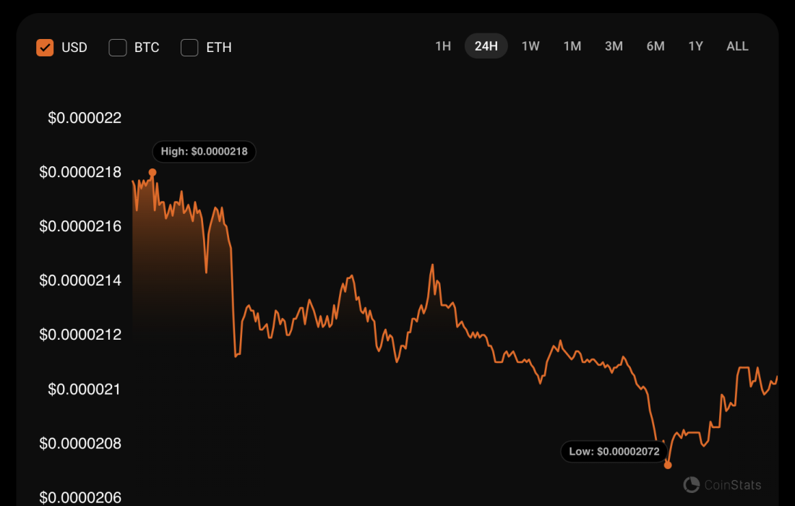The image size is (795, 506).
Task: Enable the BTC currency checkbox
Action: click(118, 48)
